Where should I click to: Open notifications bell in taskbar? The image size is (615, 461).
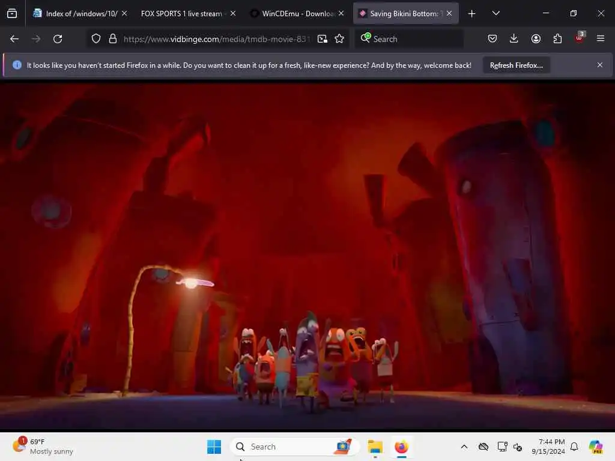(x=574, y=447)
